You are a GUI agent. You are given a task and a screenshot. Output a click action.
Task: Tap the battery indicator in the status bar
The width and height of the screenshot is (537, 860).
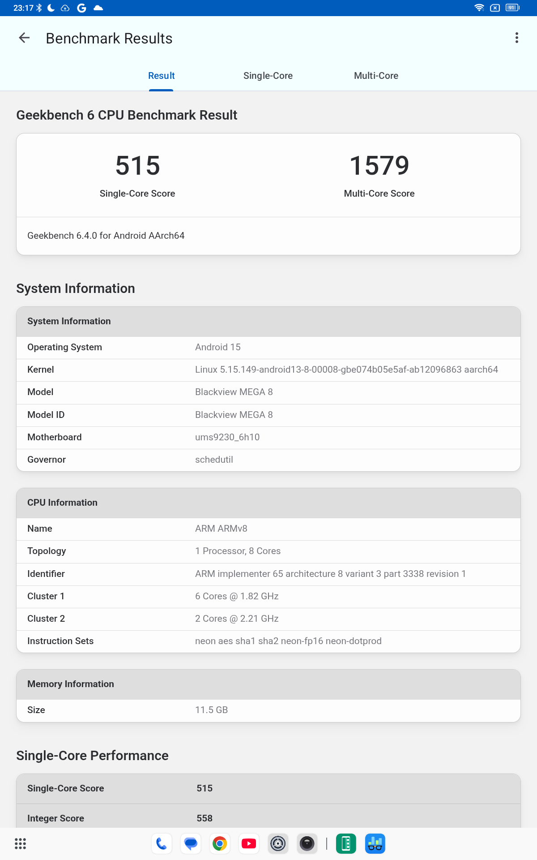click(512, 8)
